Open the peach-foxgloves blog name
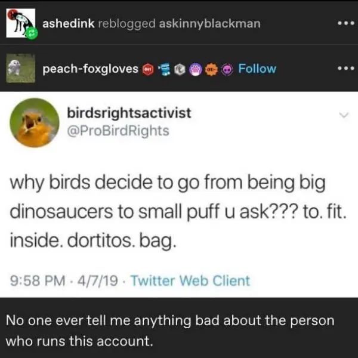Image resolution: width=358 pixels, height=358 pixels. [x=89, y=69]
